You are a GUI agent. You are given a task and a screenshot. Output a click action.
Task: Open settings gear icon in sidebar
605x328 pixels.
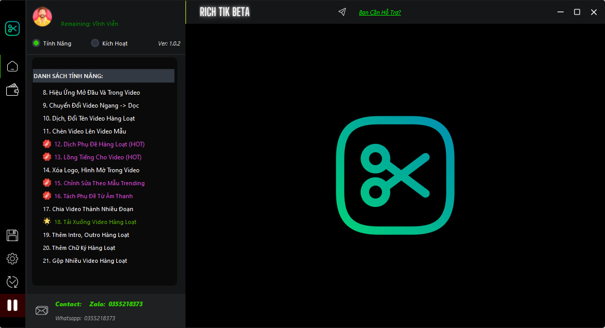click(12, 259)
